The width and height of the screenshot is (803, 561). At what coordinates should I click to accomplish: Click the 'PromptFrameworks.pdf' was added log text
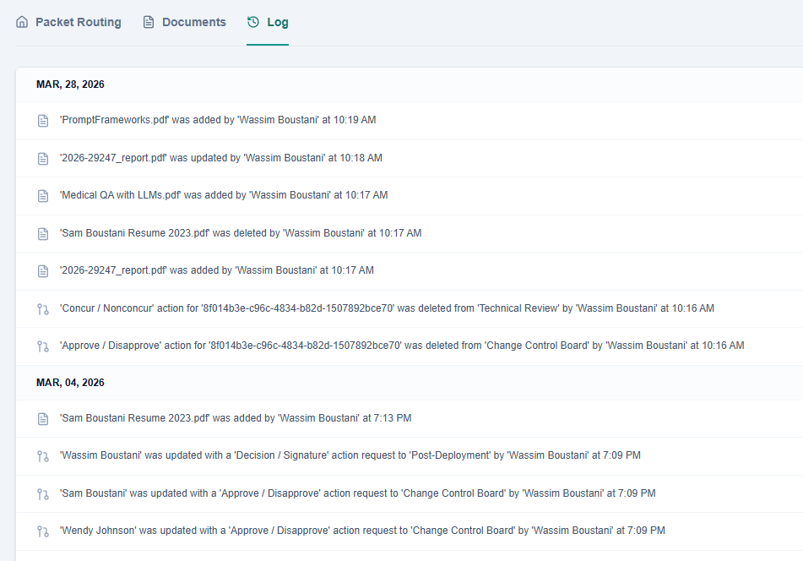[218, 120]
